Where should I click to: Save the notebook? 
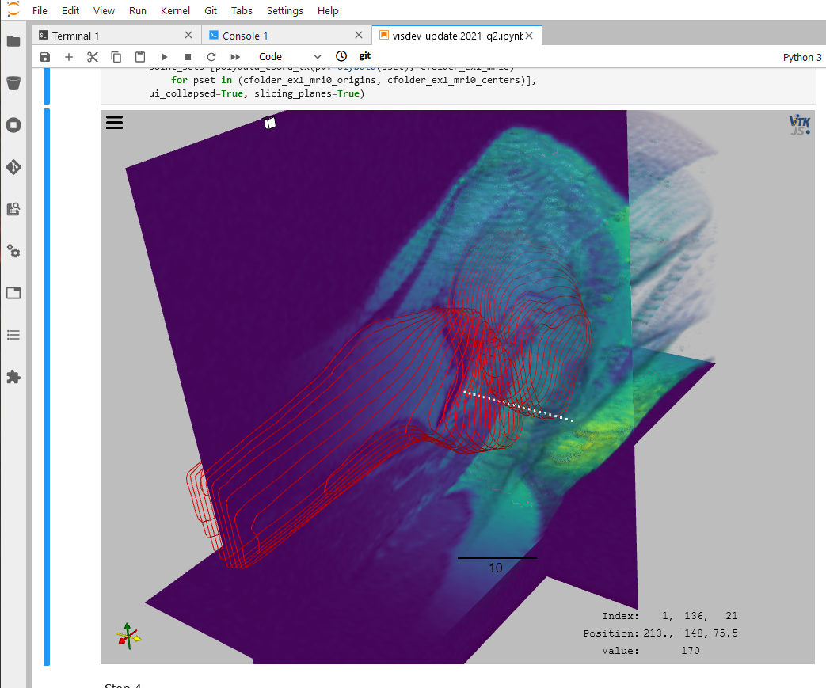45,56
